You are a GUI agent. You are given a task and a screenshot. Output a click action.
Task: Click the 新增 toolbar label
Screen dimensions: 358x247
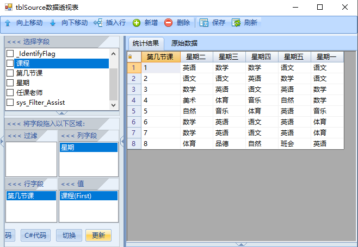151,23
